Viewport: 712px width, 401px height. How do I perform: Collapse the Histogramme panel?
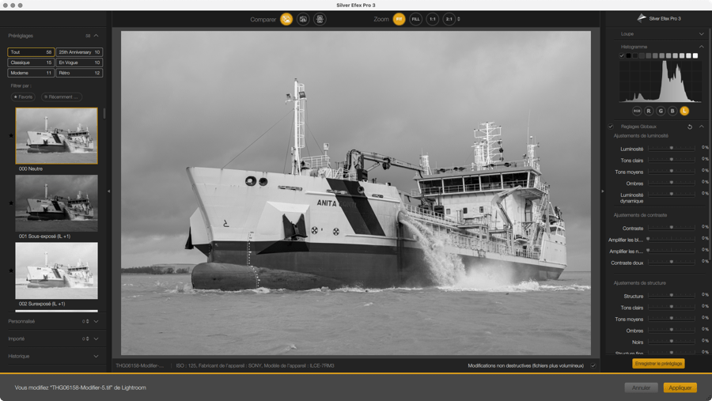click(x=702, y=47)
